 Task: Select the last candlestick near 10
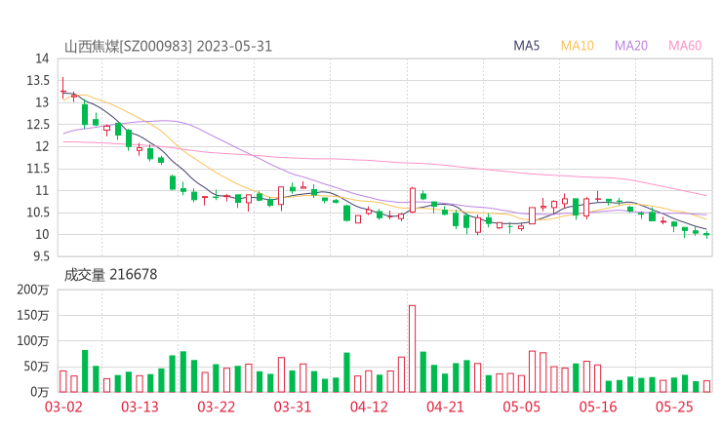click(706, 234)
